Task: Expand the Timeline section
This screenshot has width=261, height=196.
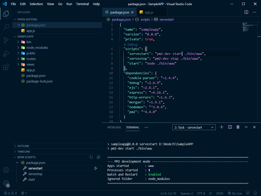Action: tap(15, 152)
